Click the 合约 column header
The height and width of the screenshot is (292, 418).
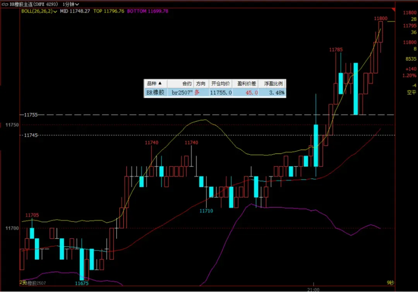point(187,84)
